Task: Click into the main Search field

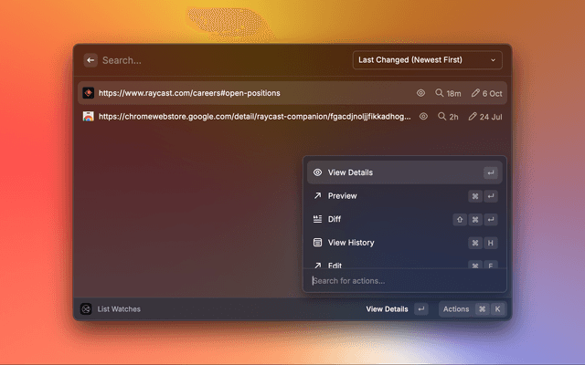Action: (x=219, y=60)
